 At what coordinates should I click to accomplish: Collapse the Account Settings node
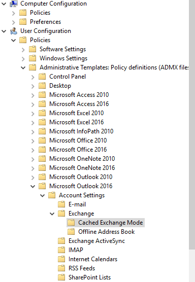pos(42,195)
